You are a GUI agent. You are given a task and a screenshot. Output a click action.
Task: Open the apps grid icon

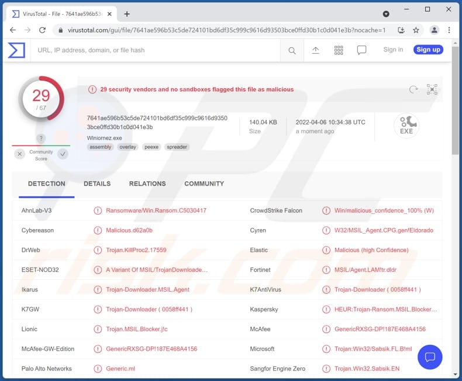click(339, 50)
